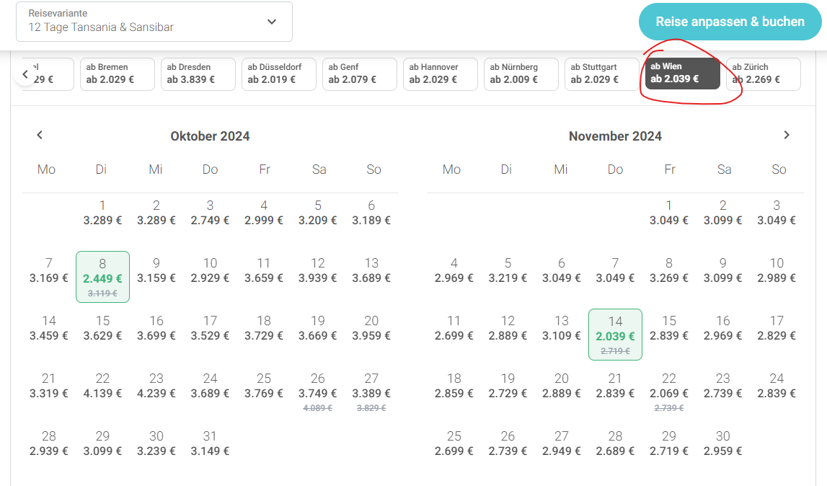Select October 18 at 3.729 €

click(x=264, y=328)
